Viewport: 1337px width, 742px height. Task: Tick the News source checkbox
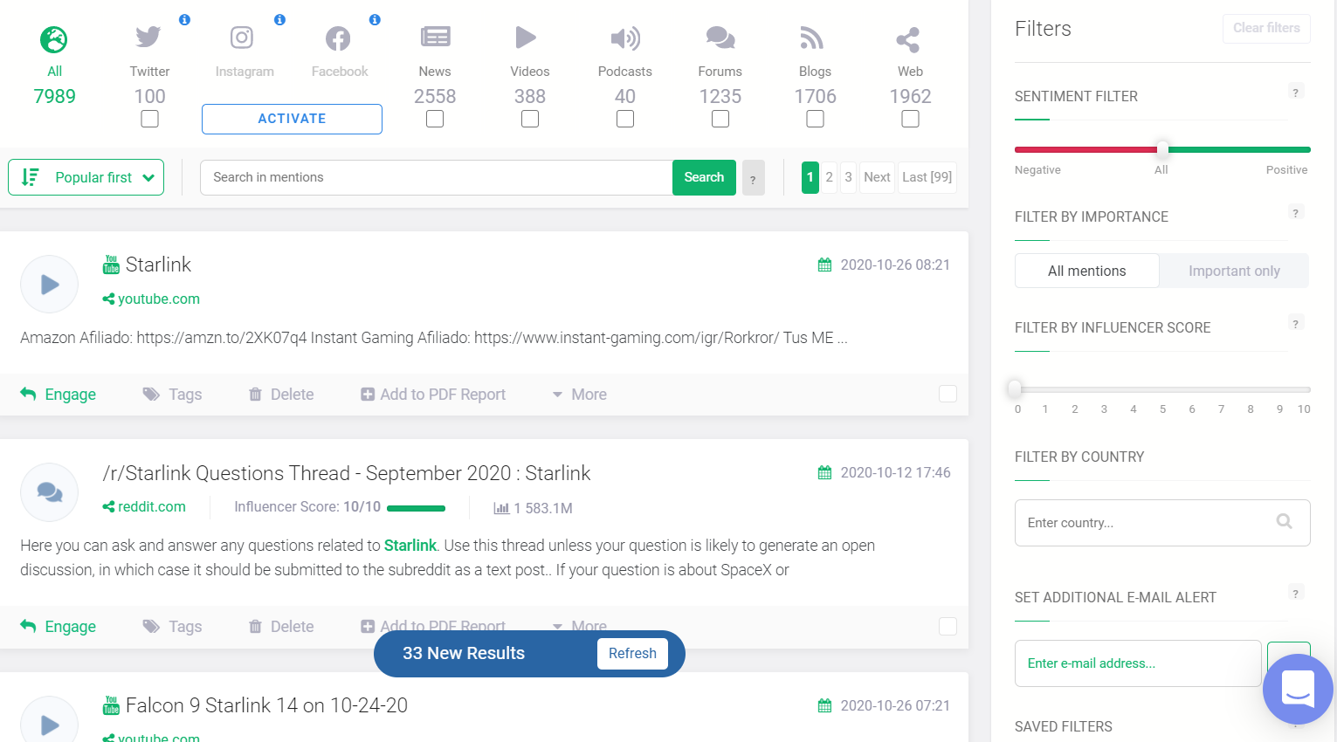pos(435,119)
